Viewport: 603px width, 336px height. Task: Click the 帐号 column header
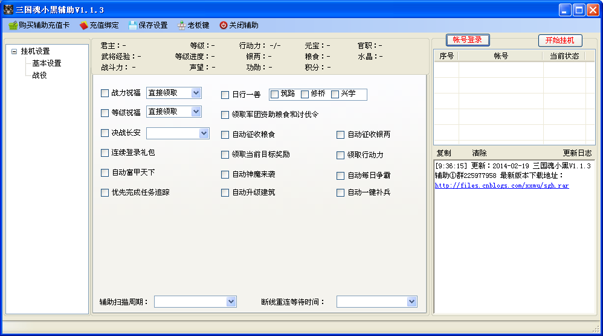501,56
